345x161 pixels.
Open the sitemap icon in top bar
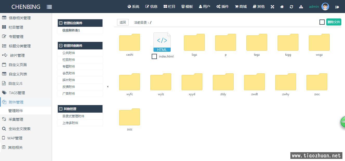pyautogui.click(x=301, y=7)
